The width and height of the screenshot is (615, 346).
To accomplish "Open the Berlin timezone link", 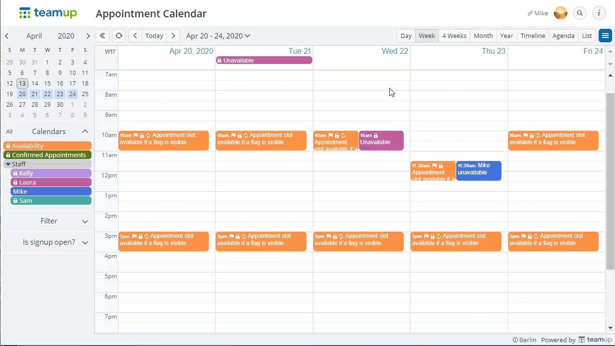I will [524, 340].
